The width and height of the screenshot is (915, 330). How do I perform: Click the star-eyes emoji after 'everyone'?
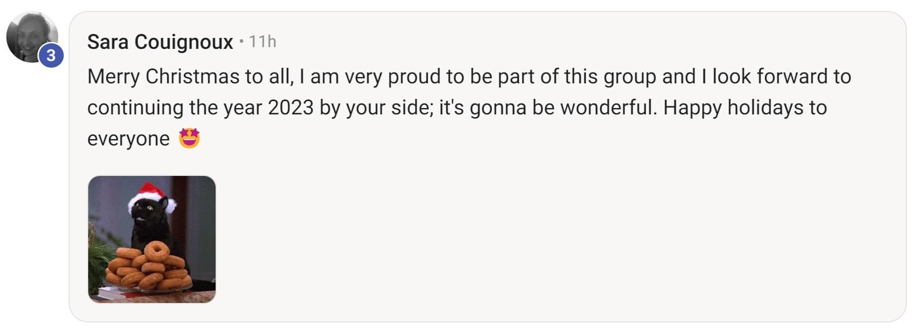[189, 139]
